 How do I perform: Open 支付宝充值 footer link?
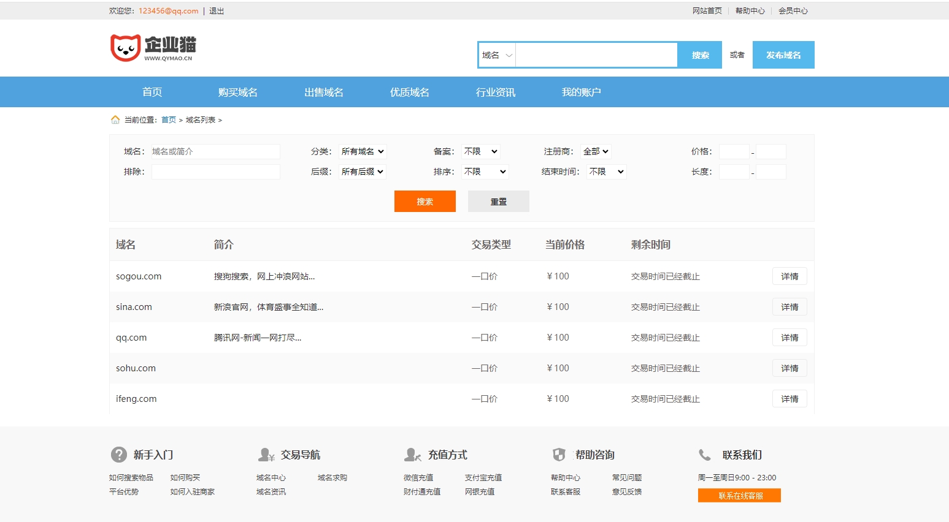pos(483,478)
